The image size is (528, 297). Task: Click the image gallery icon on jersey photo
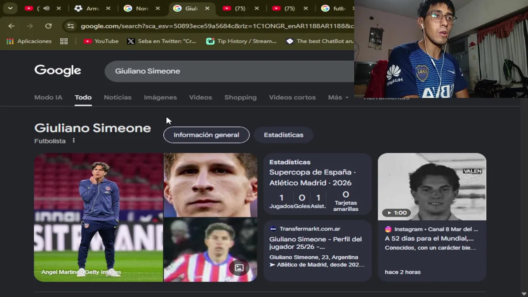pos(239,268)
